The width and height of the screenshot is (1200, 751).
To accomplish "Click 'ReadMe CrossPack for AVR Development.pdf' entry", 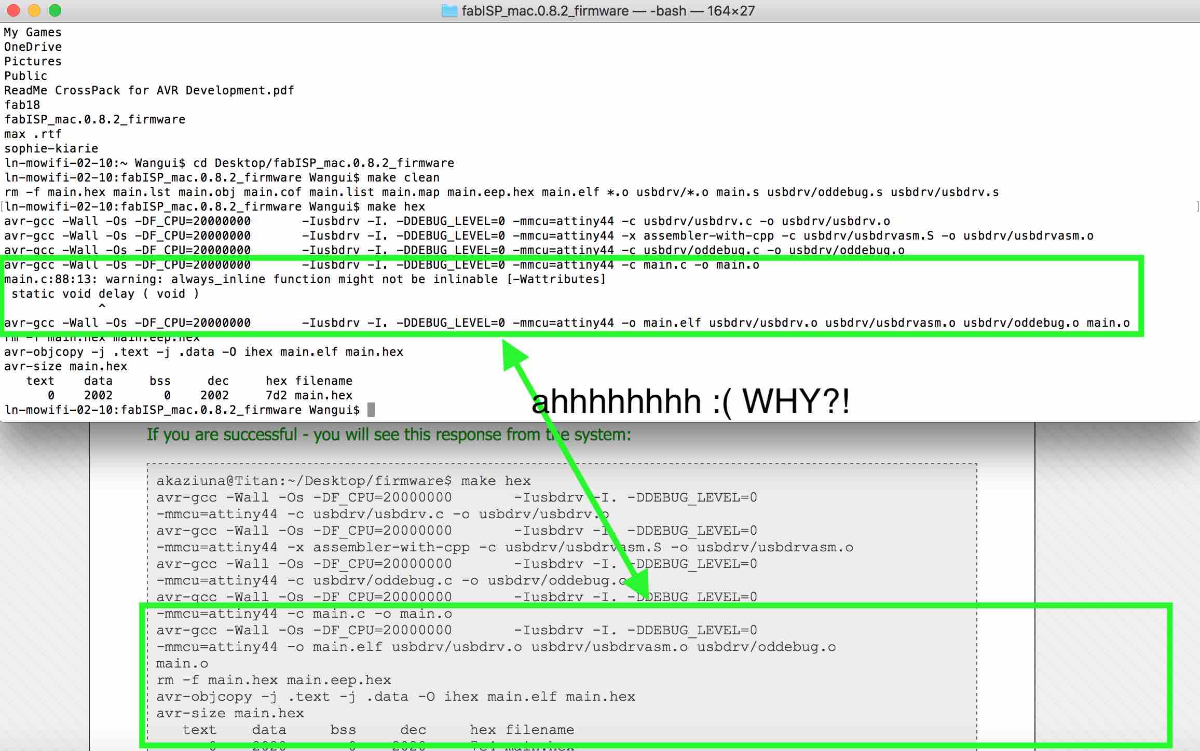I will pyautogui.click(x=149, y=91).
